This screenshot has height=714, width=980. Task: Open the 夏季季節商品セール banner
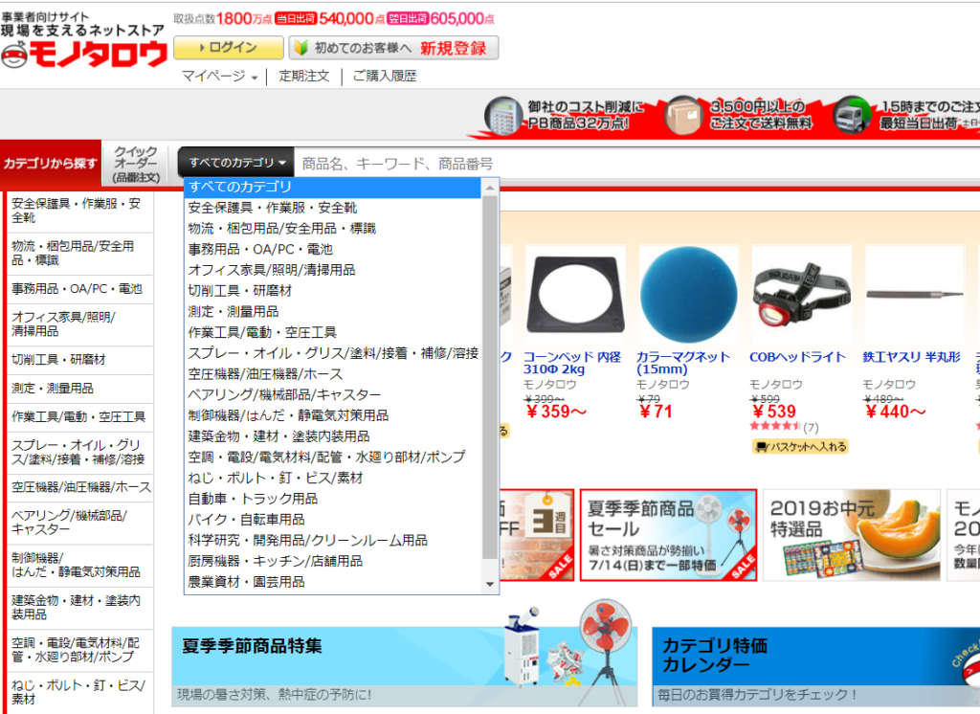pos(669,535)
